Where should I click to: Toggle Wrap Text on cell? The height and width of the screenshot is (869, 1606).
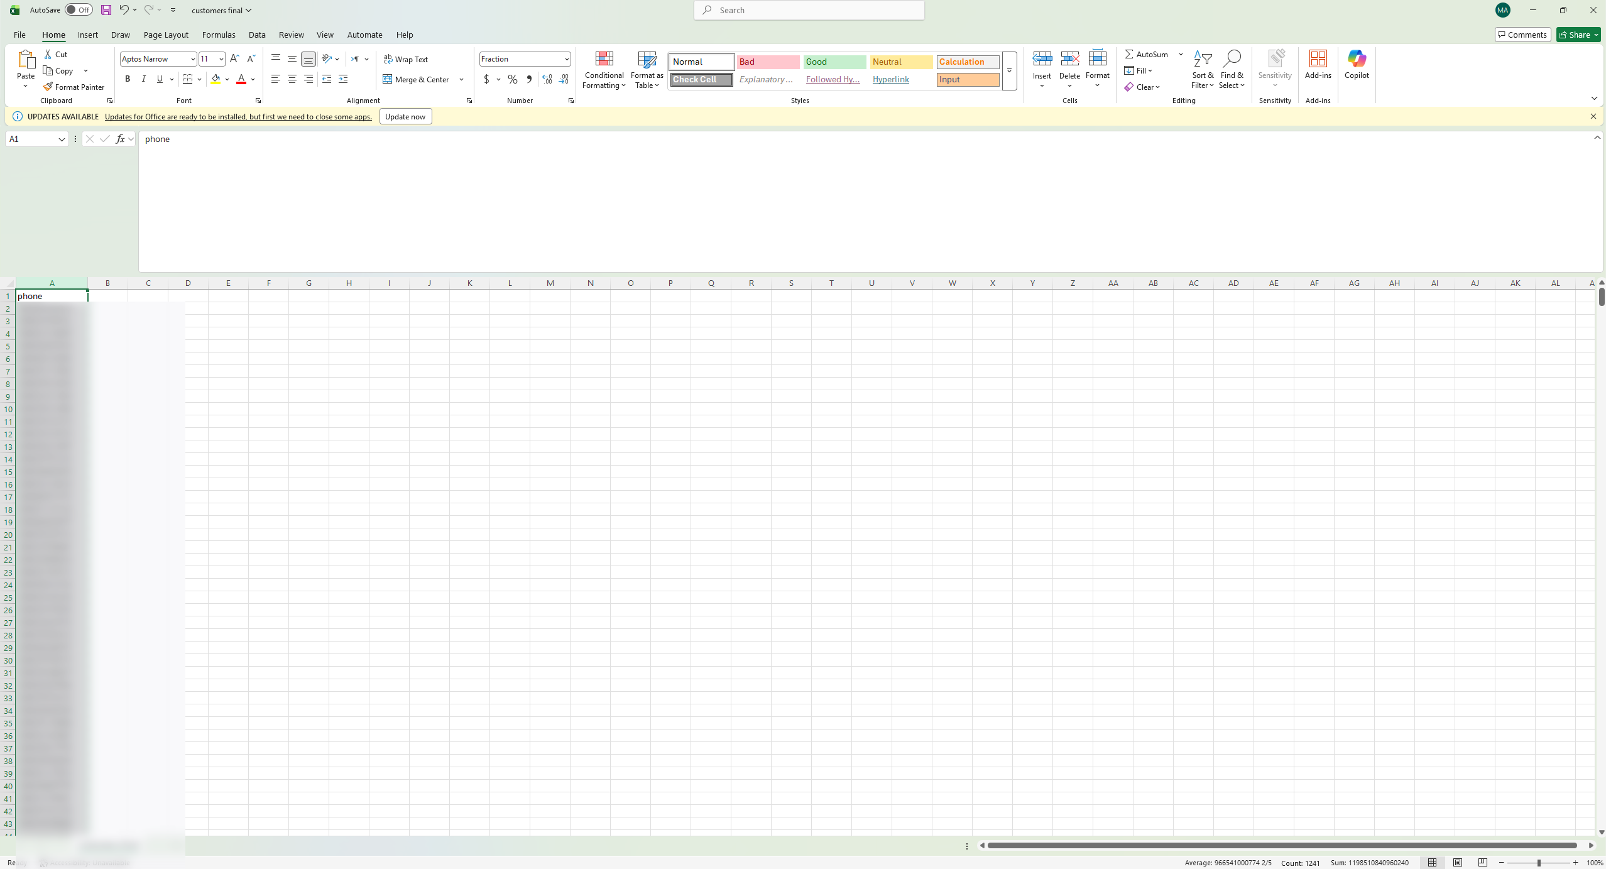point(406,59)
